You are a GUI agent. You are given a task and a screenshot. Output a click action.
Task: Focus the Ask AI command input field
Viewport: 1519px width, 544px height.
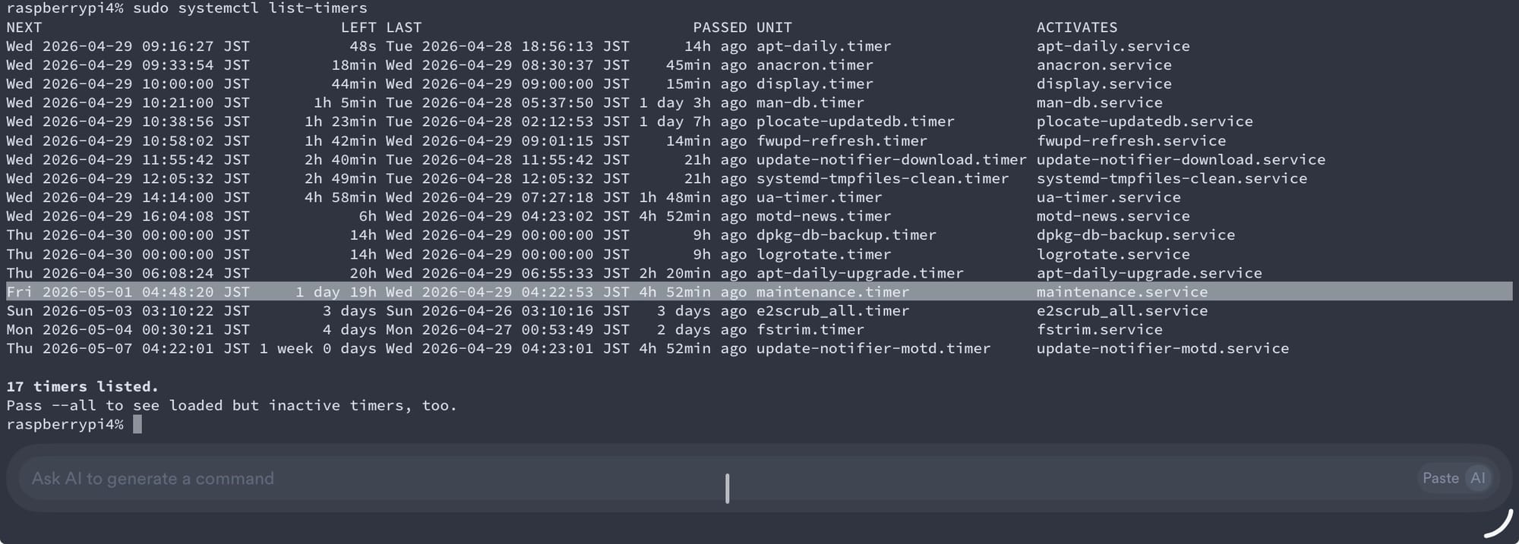click(684, 479)
